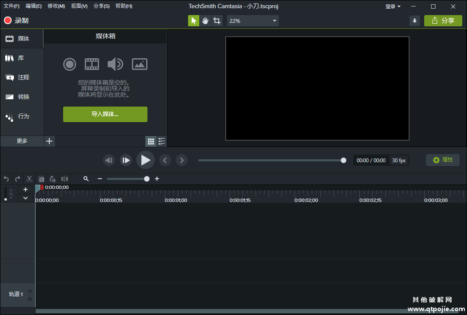Click the timeline zoom out minus
This screenshot has height=315, width=467.
point(100,179)
